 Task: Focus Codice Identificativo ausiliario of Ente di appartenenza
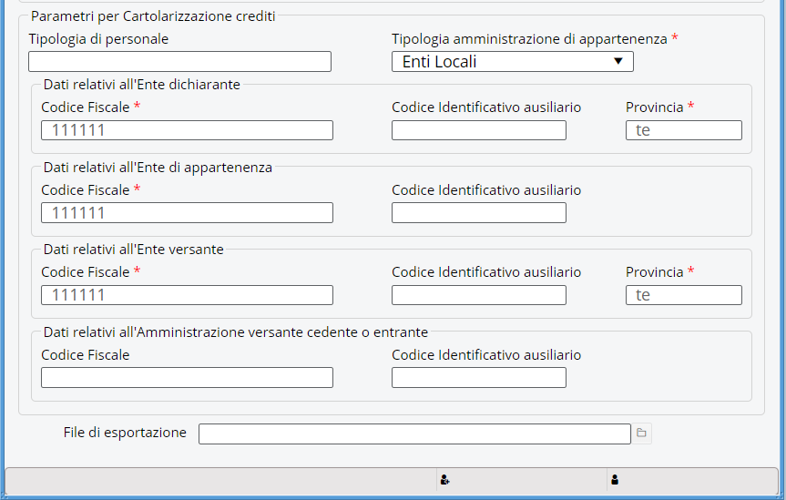point(478,213)
